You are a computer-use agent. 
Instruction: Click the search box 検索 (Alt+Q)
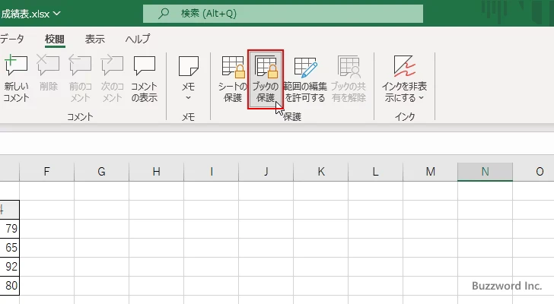(x=282, y=14)
